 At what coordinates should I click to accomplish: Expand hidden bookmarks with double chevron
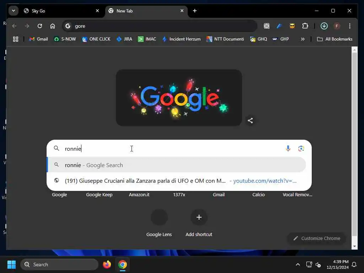click(x=303, y=39)
